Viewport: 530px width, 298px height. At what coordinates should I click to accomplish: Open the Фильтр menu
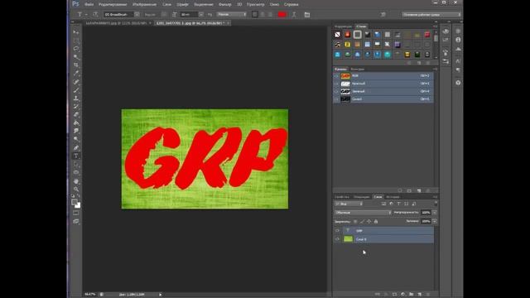tap(224, 4)
